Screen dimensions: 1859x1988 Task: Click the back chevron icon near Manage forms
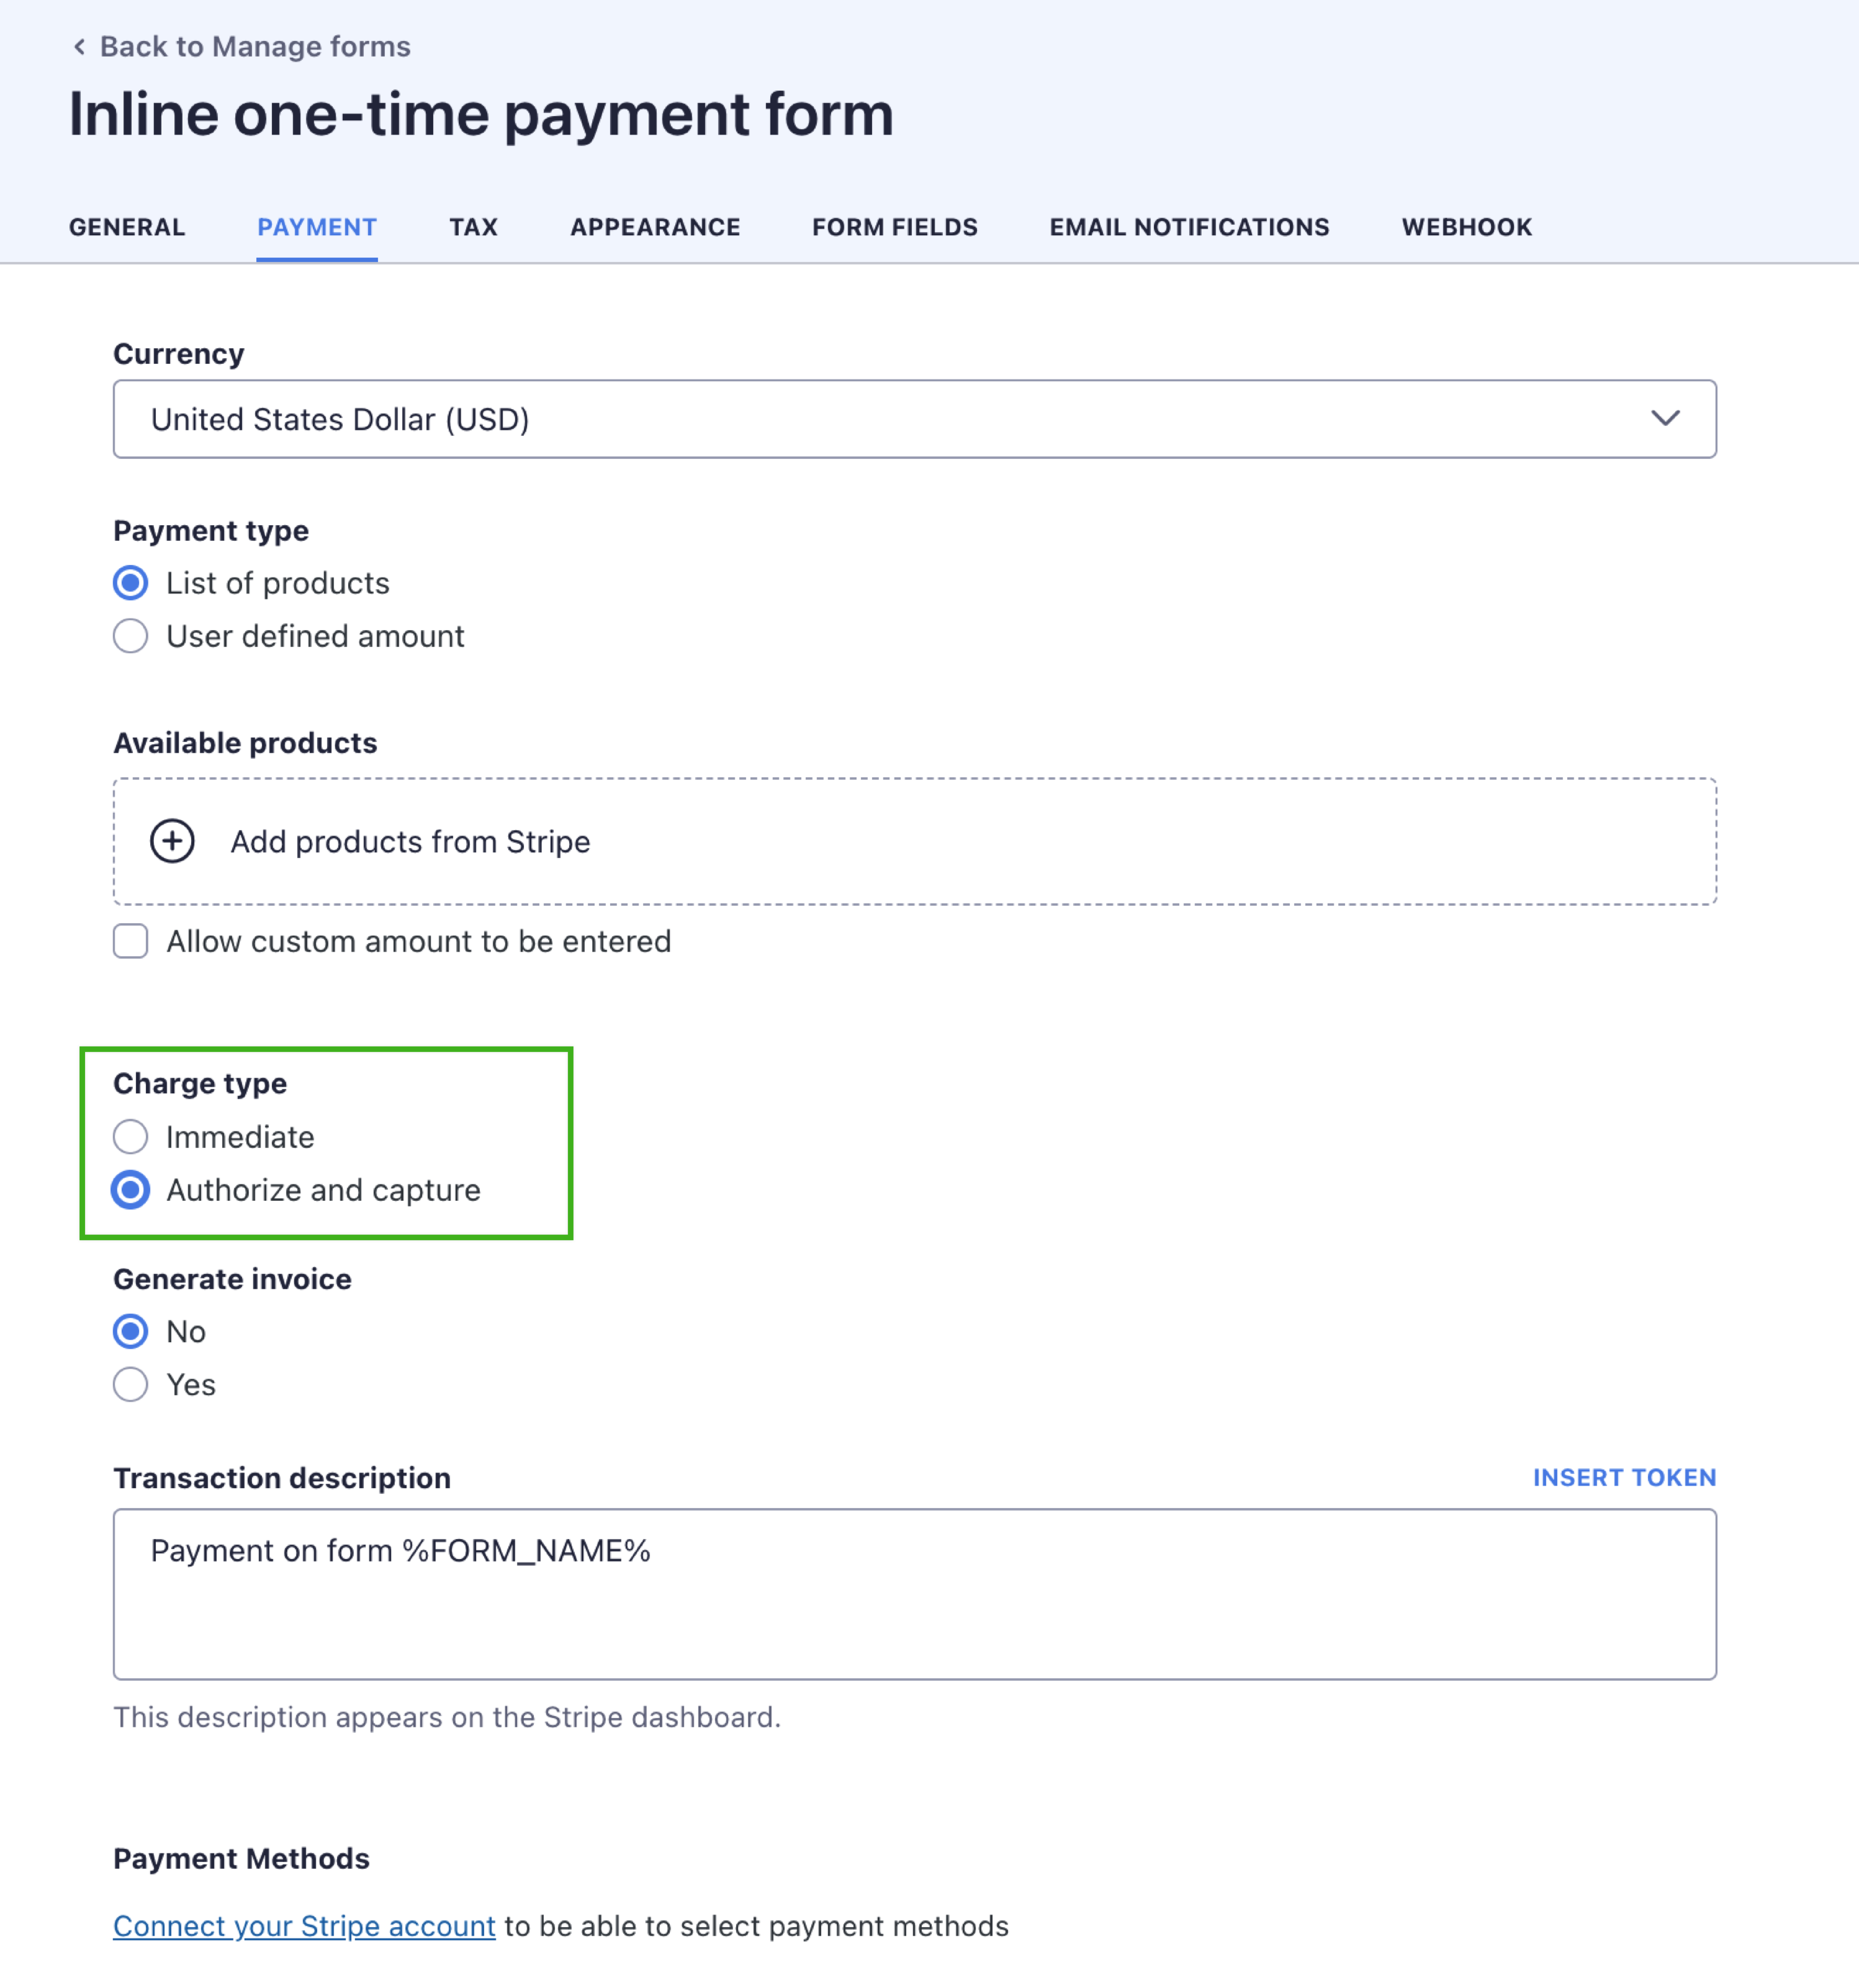(x=80, y=46)
